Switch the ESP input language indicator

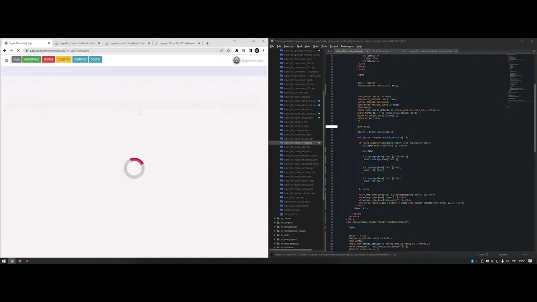tap(514, 261)
